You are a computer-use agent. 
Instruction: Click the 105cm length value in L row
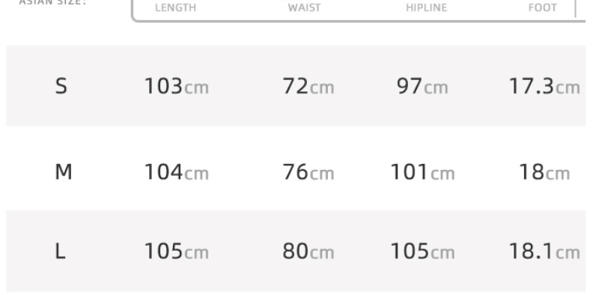pyautogui.click(x=177, y=252)
